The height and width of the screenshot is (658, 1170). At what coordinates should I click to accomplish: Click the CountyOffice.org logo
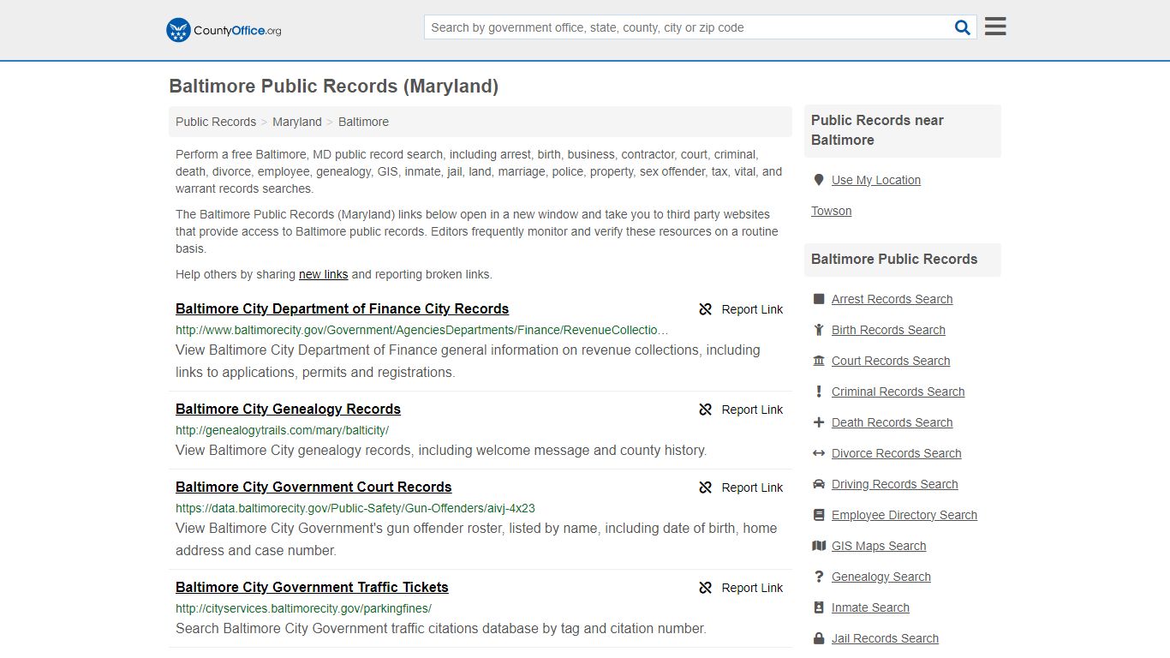click(224, 30)
